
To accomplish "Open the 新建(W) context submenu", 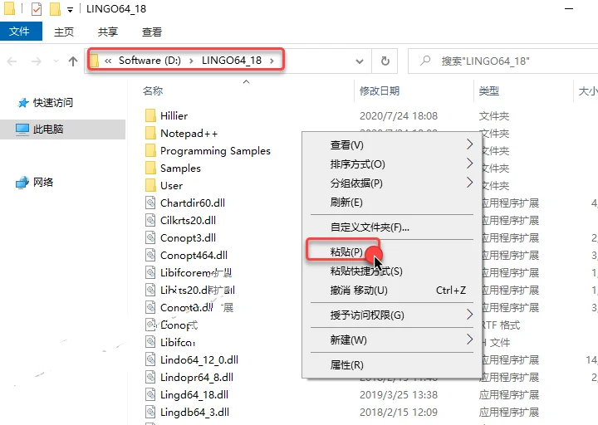I will coord(392,340).
